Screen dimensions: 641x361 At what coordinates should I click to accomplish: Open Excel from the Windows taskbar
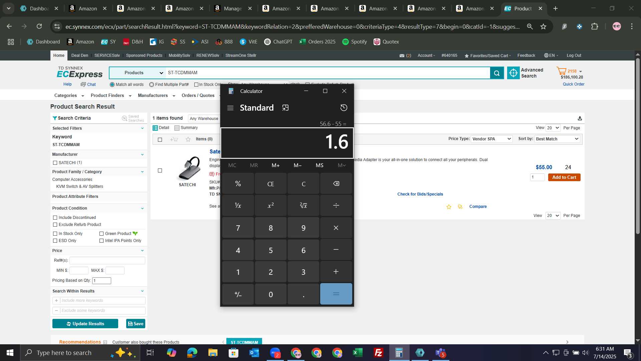(358, 353)
